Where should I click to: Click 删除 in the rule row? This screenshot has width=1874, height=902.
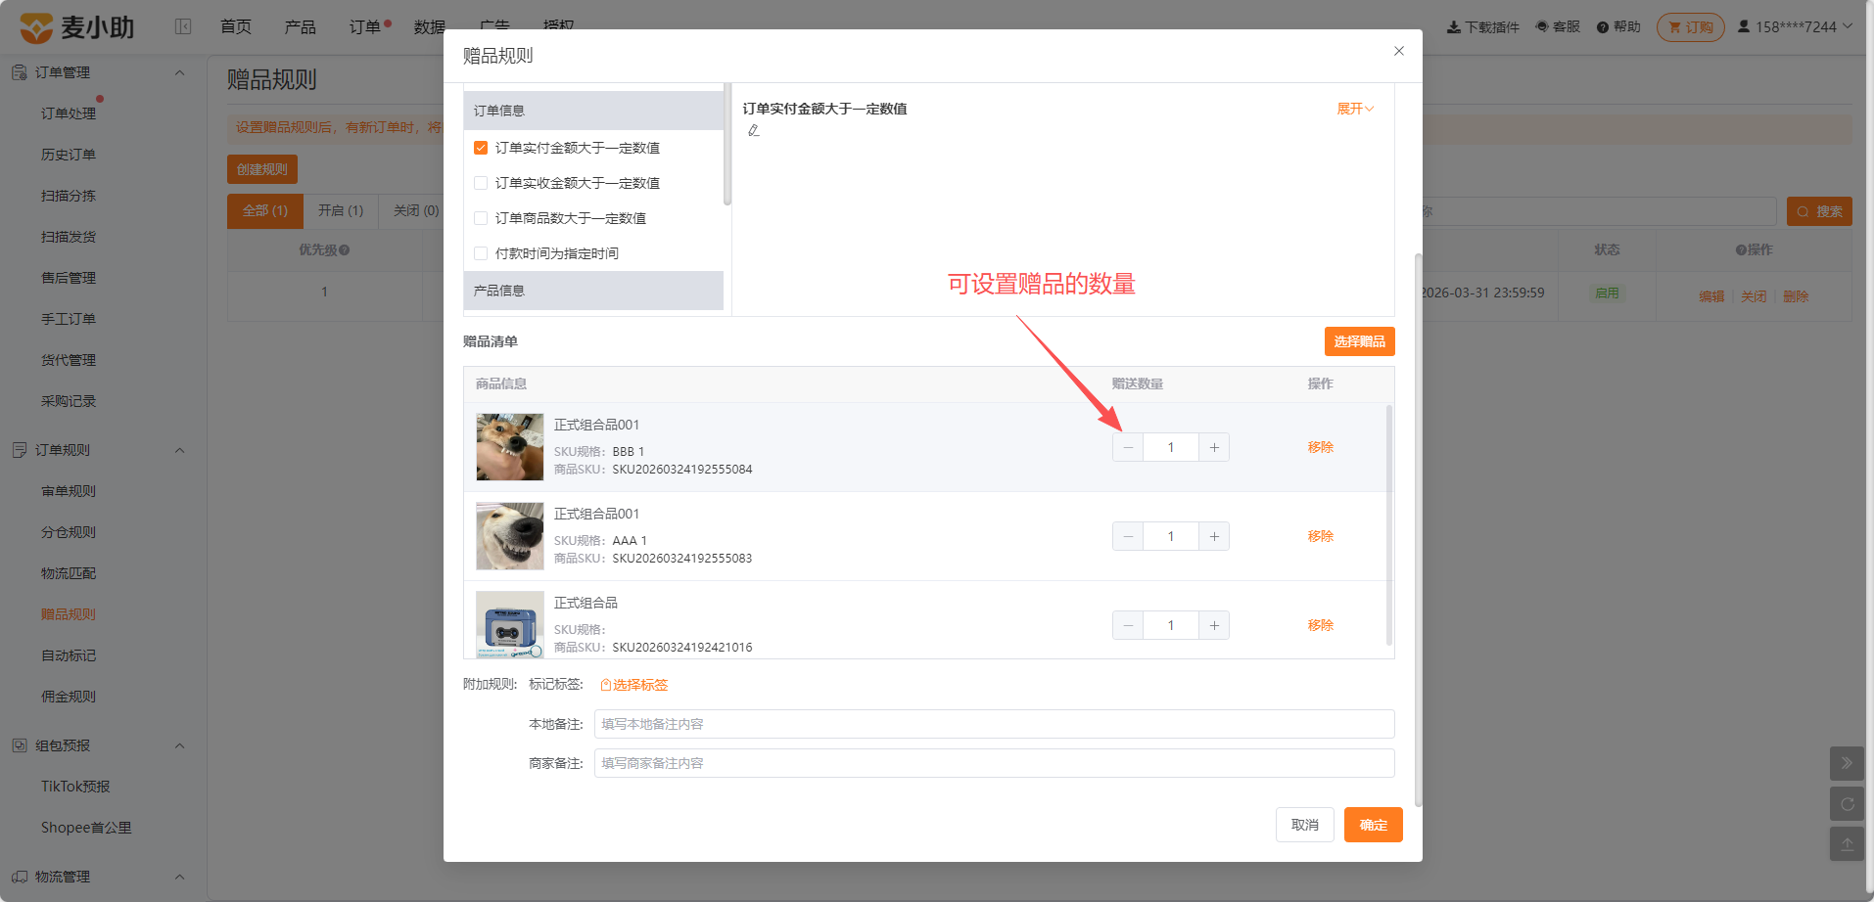pyautogui.click(x=1796, y=296)
